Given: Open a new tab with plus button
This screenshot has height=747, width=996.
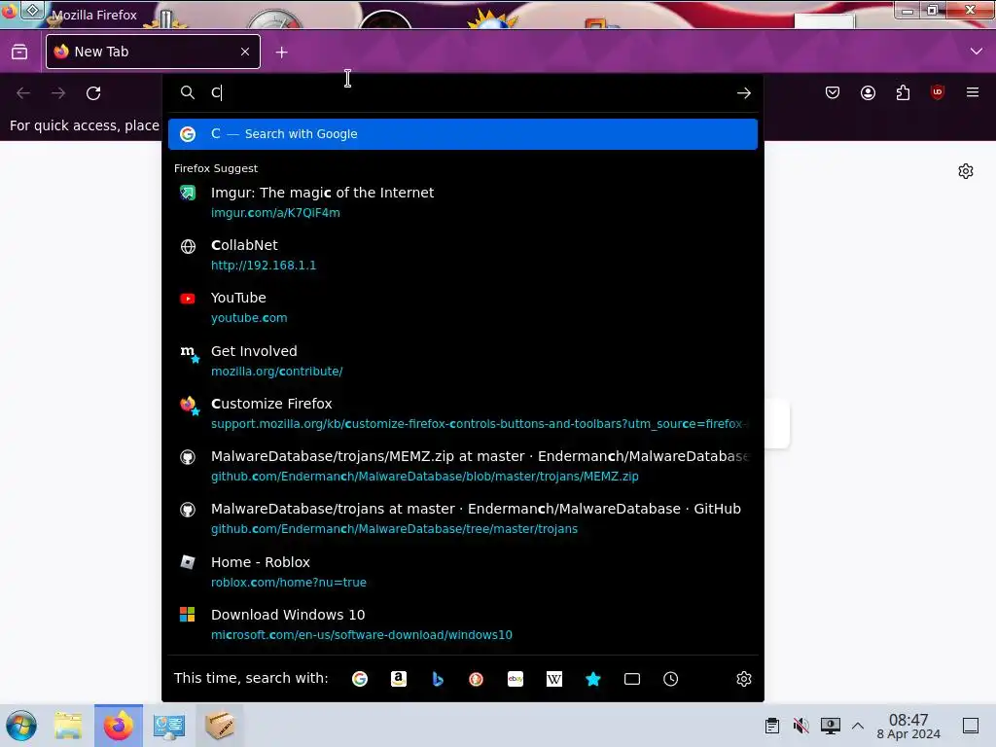Looking at the screenshot, I should (x=281, y=53).
